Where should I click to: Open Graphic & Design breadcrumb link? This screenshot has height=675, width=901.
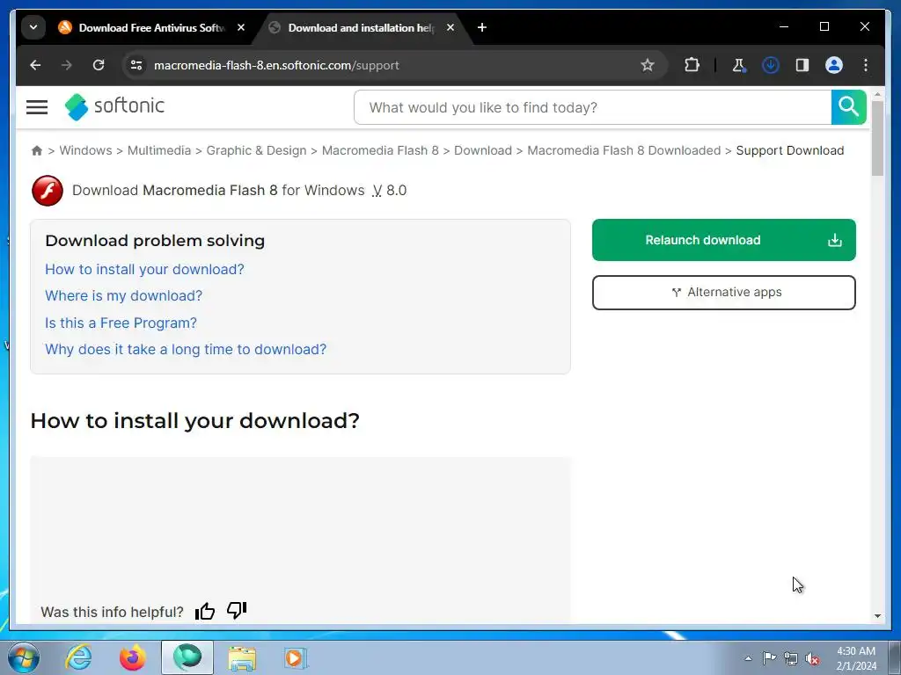coord(256,150)
